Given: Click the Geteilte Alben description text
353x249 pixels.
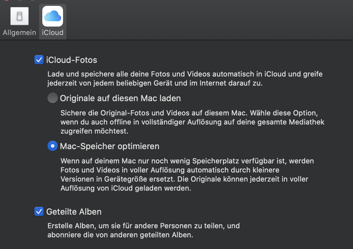Looking at the screenshot, I should pos(143,230).
